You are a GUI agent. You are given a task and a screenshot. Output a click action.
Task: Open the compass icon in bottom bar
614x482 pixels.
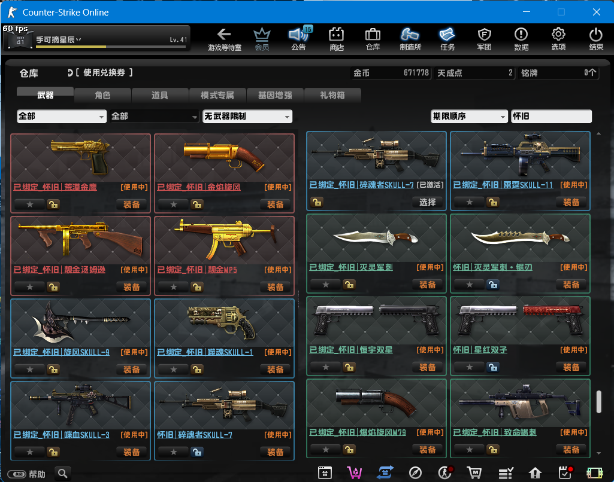(415, 473)
